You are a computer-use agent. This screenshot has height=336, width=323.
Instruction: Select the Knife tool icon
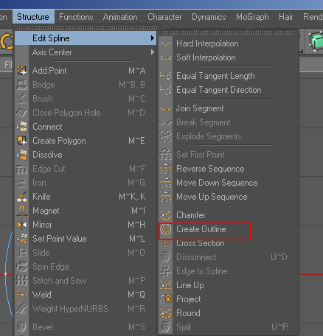pos(22,197)
